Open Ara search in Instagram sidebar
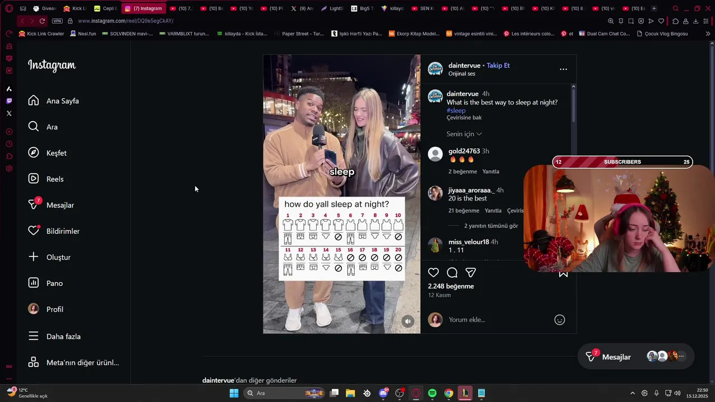 coord(43,127)
